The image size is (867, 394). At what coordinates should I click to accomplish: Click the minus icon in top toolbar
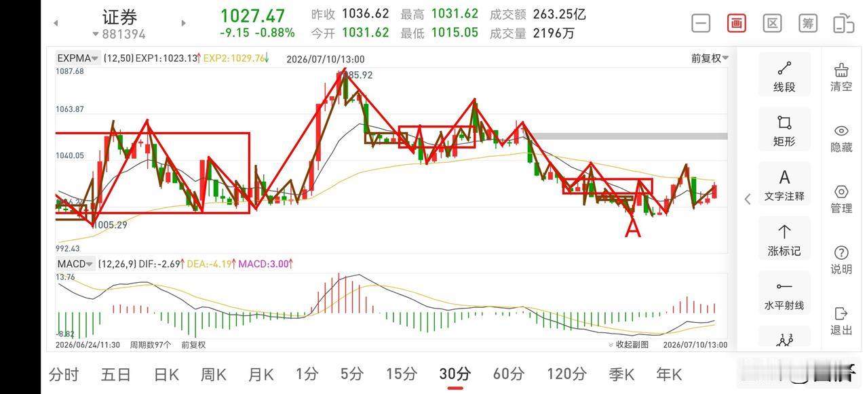point(701,23)
